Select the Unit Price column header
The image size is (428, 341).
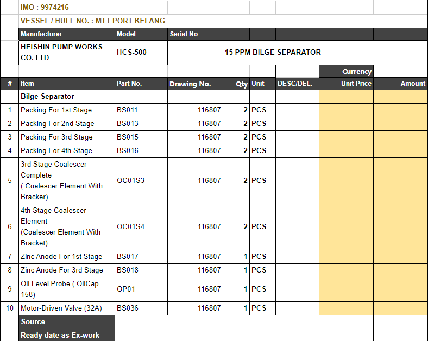tap(346, 84)
